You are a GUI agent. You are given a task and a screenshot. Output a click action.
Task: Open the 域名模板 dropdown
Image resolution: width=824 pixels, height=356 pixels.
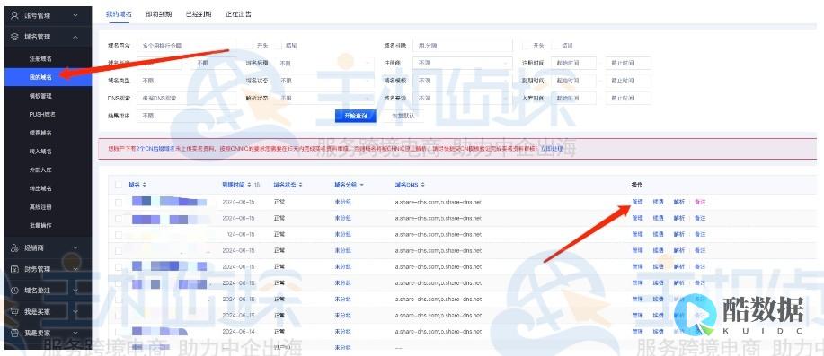coord(463,81)
